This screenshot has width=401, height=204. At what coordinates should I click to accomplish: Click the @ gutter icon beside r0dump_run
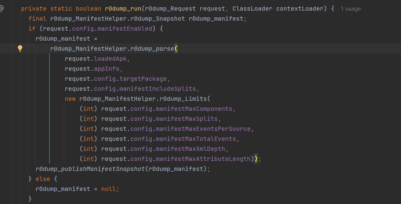point(2,8)
